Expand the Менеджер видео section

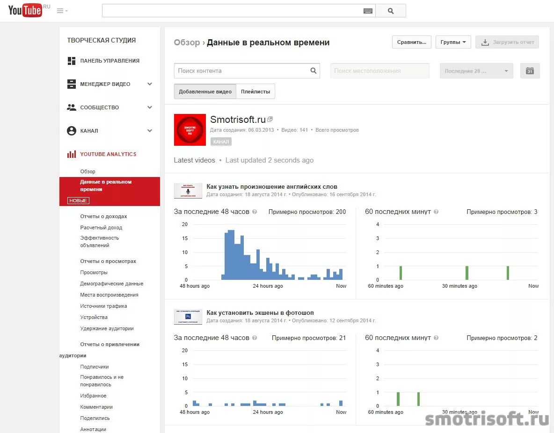[150, 84]
